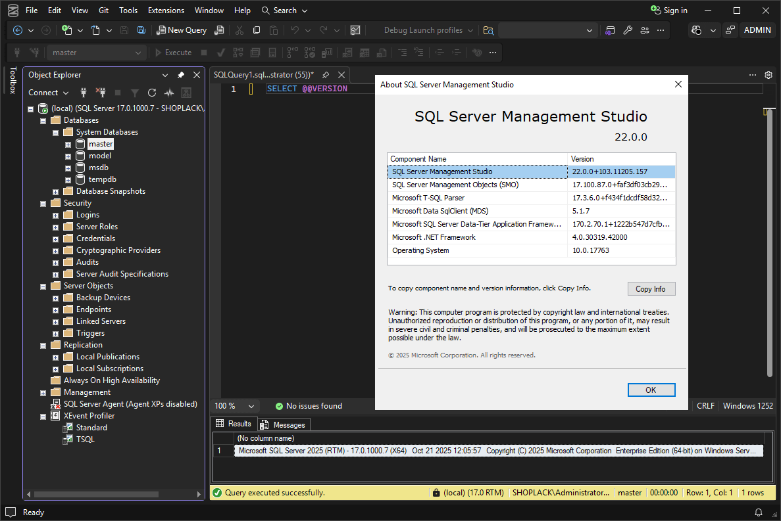Click the Copy icon in toolbar
This screenshot has width=781, height=521.
pyautogui.click(x=256, y=30)
